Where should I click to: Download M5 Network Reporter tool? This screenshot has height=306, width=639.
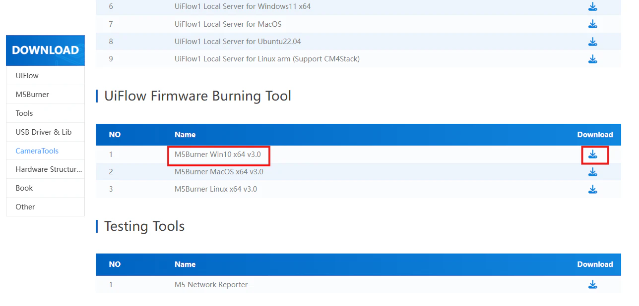[592, 285]
